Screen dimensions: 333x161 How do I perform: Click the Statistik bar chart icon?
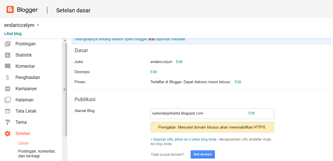(8, 55)
